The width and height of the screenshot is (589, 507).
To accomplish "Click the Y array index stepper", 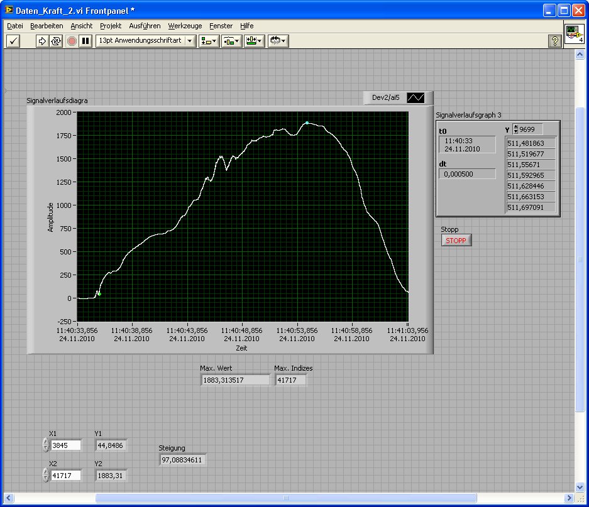I will (x=516, y=129).
